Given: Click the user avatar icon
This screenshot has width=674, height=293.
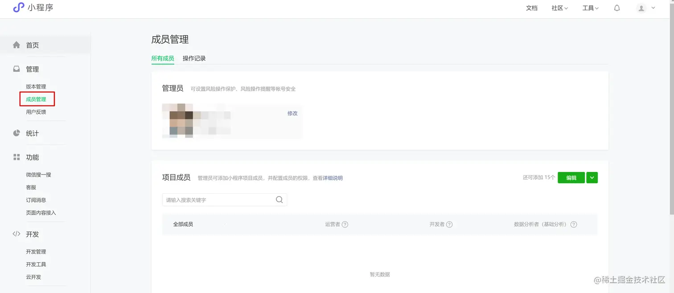Looking at the screenshot, I should point(641,8).
